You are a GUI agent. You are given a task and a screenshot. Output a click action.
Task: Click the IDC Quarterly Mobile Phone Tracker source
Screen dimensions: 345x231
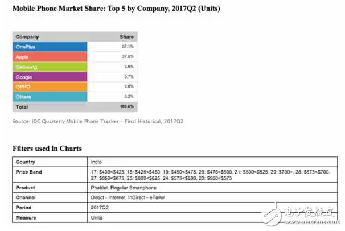[x=98, y=121]
